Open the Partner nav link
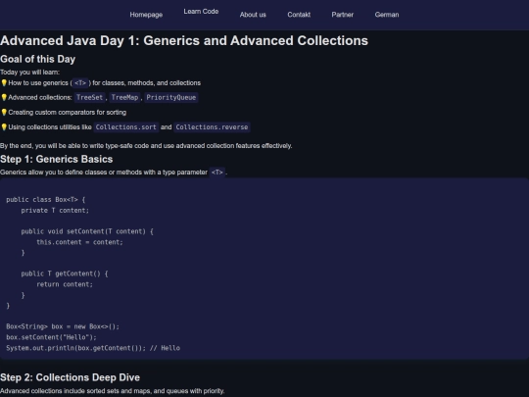This screenshot has width=529, height=397. pos(343,15)
